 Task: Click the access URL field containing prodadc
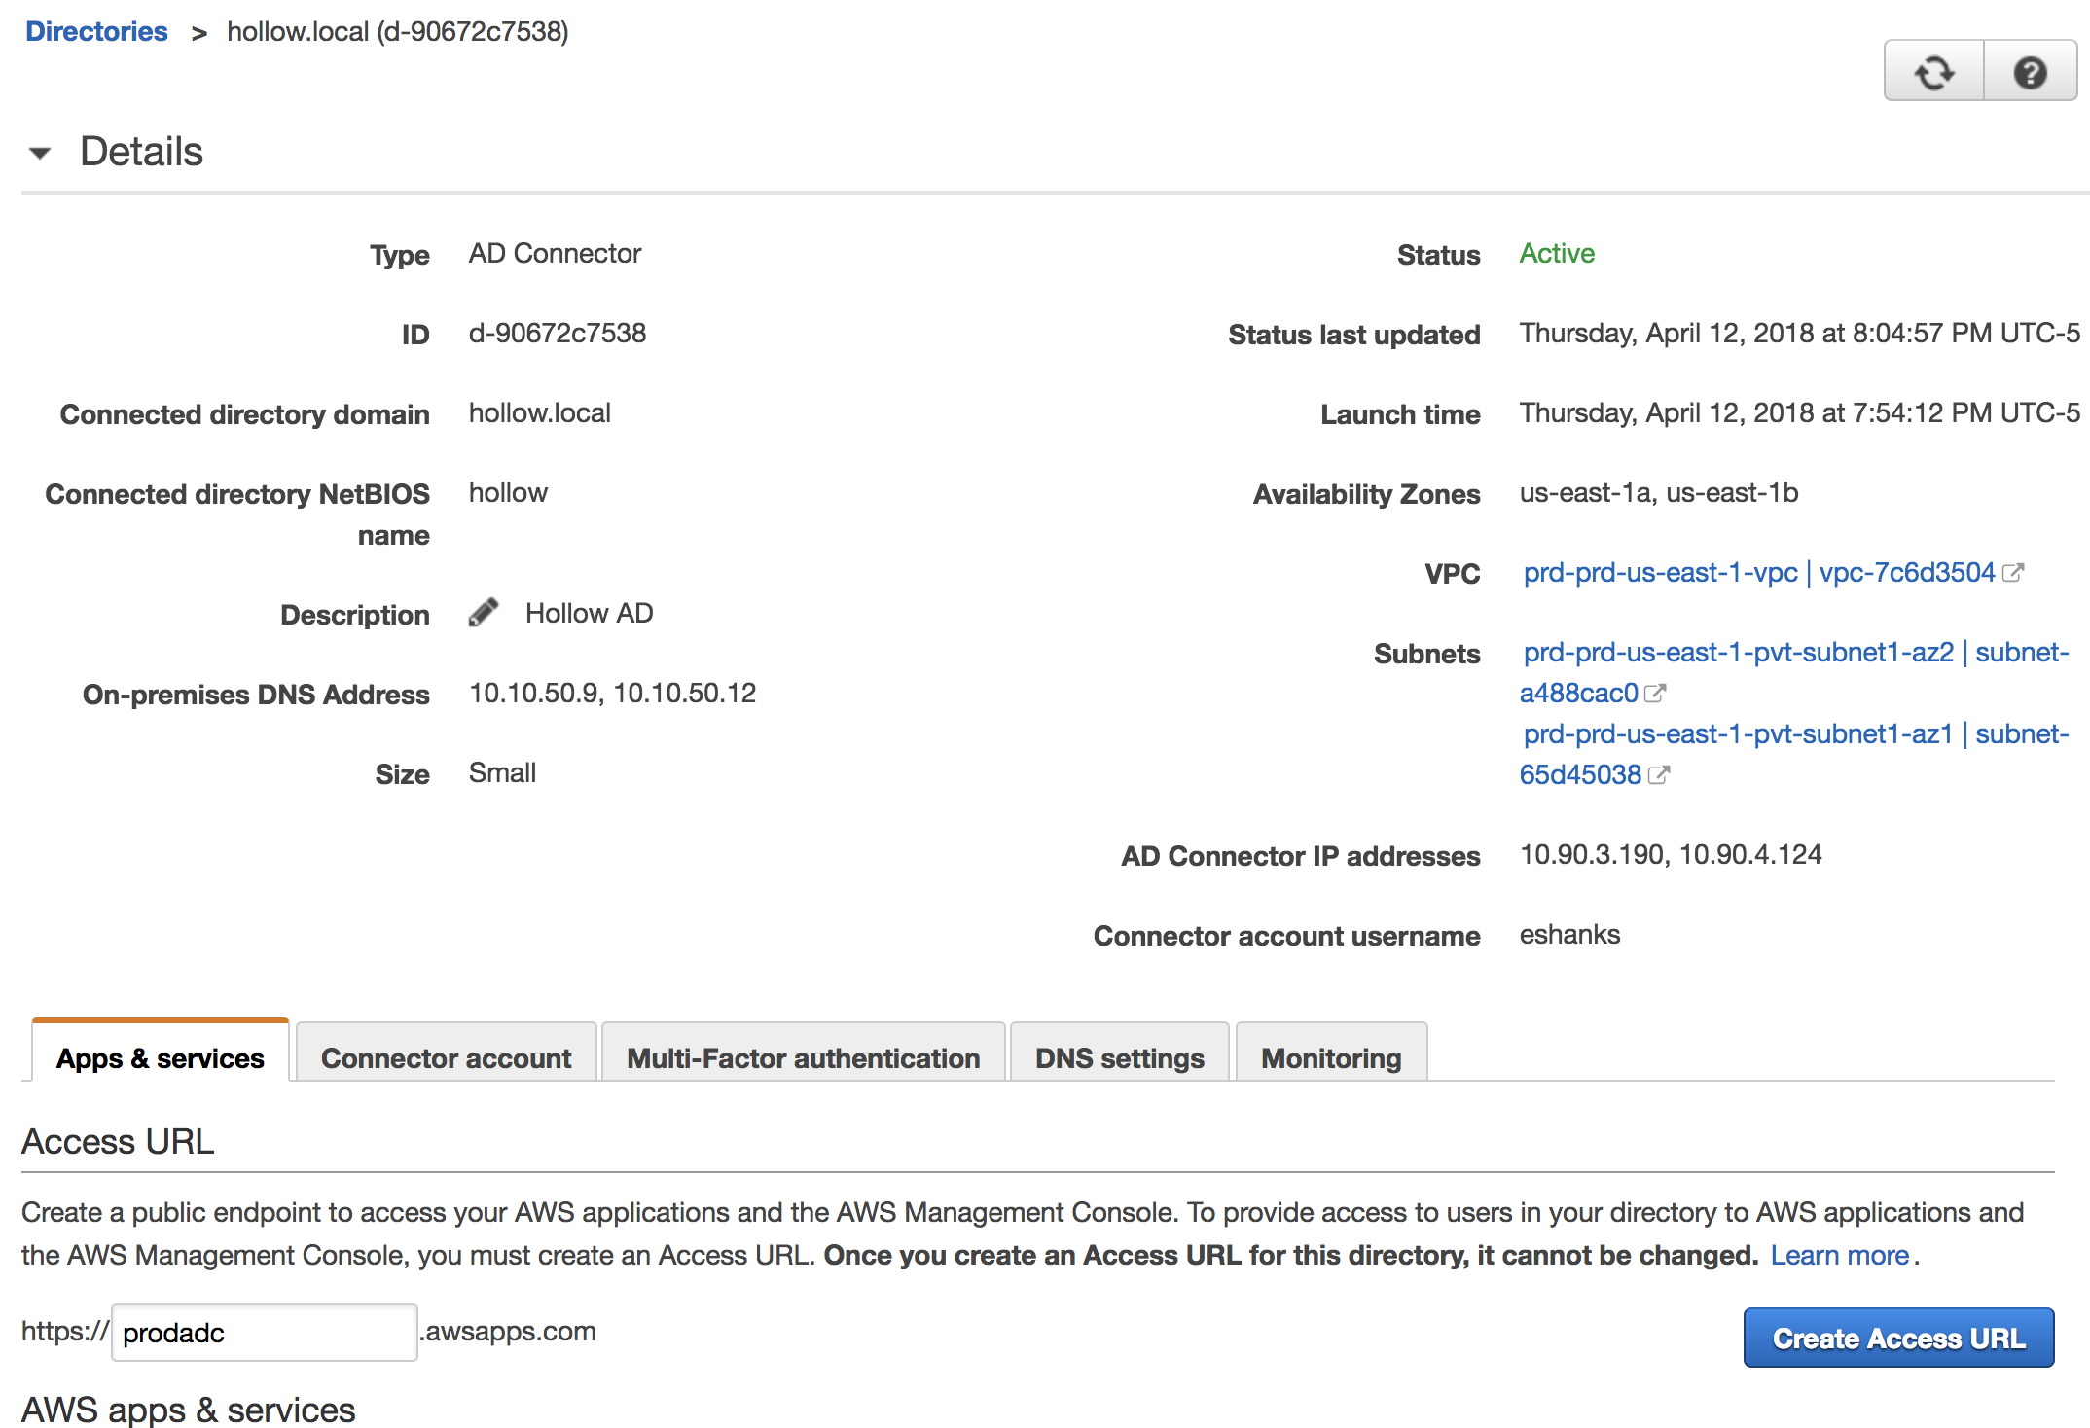[264, 1332]
